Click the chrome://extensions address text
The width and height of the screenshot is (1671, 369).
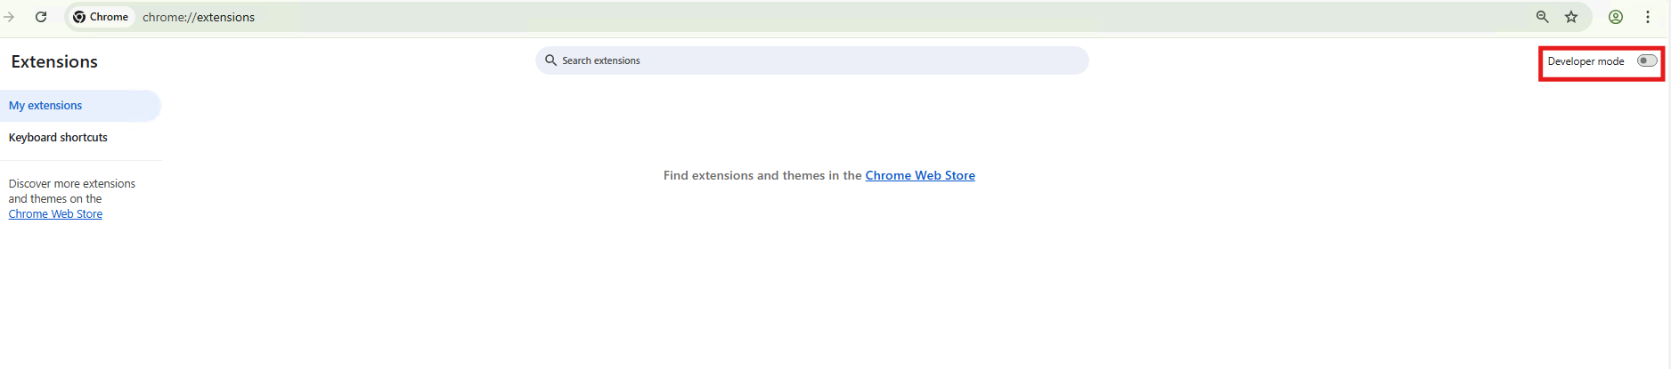click(199, 17)
